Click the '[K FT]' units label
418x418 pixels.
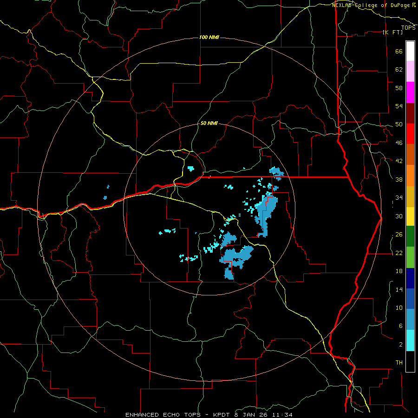click(392, 32)
